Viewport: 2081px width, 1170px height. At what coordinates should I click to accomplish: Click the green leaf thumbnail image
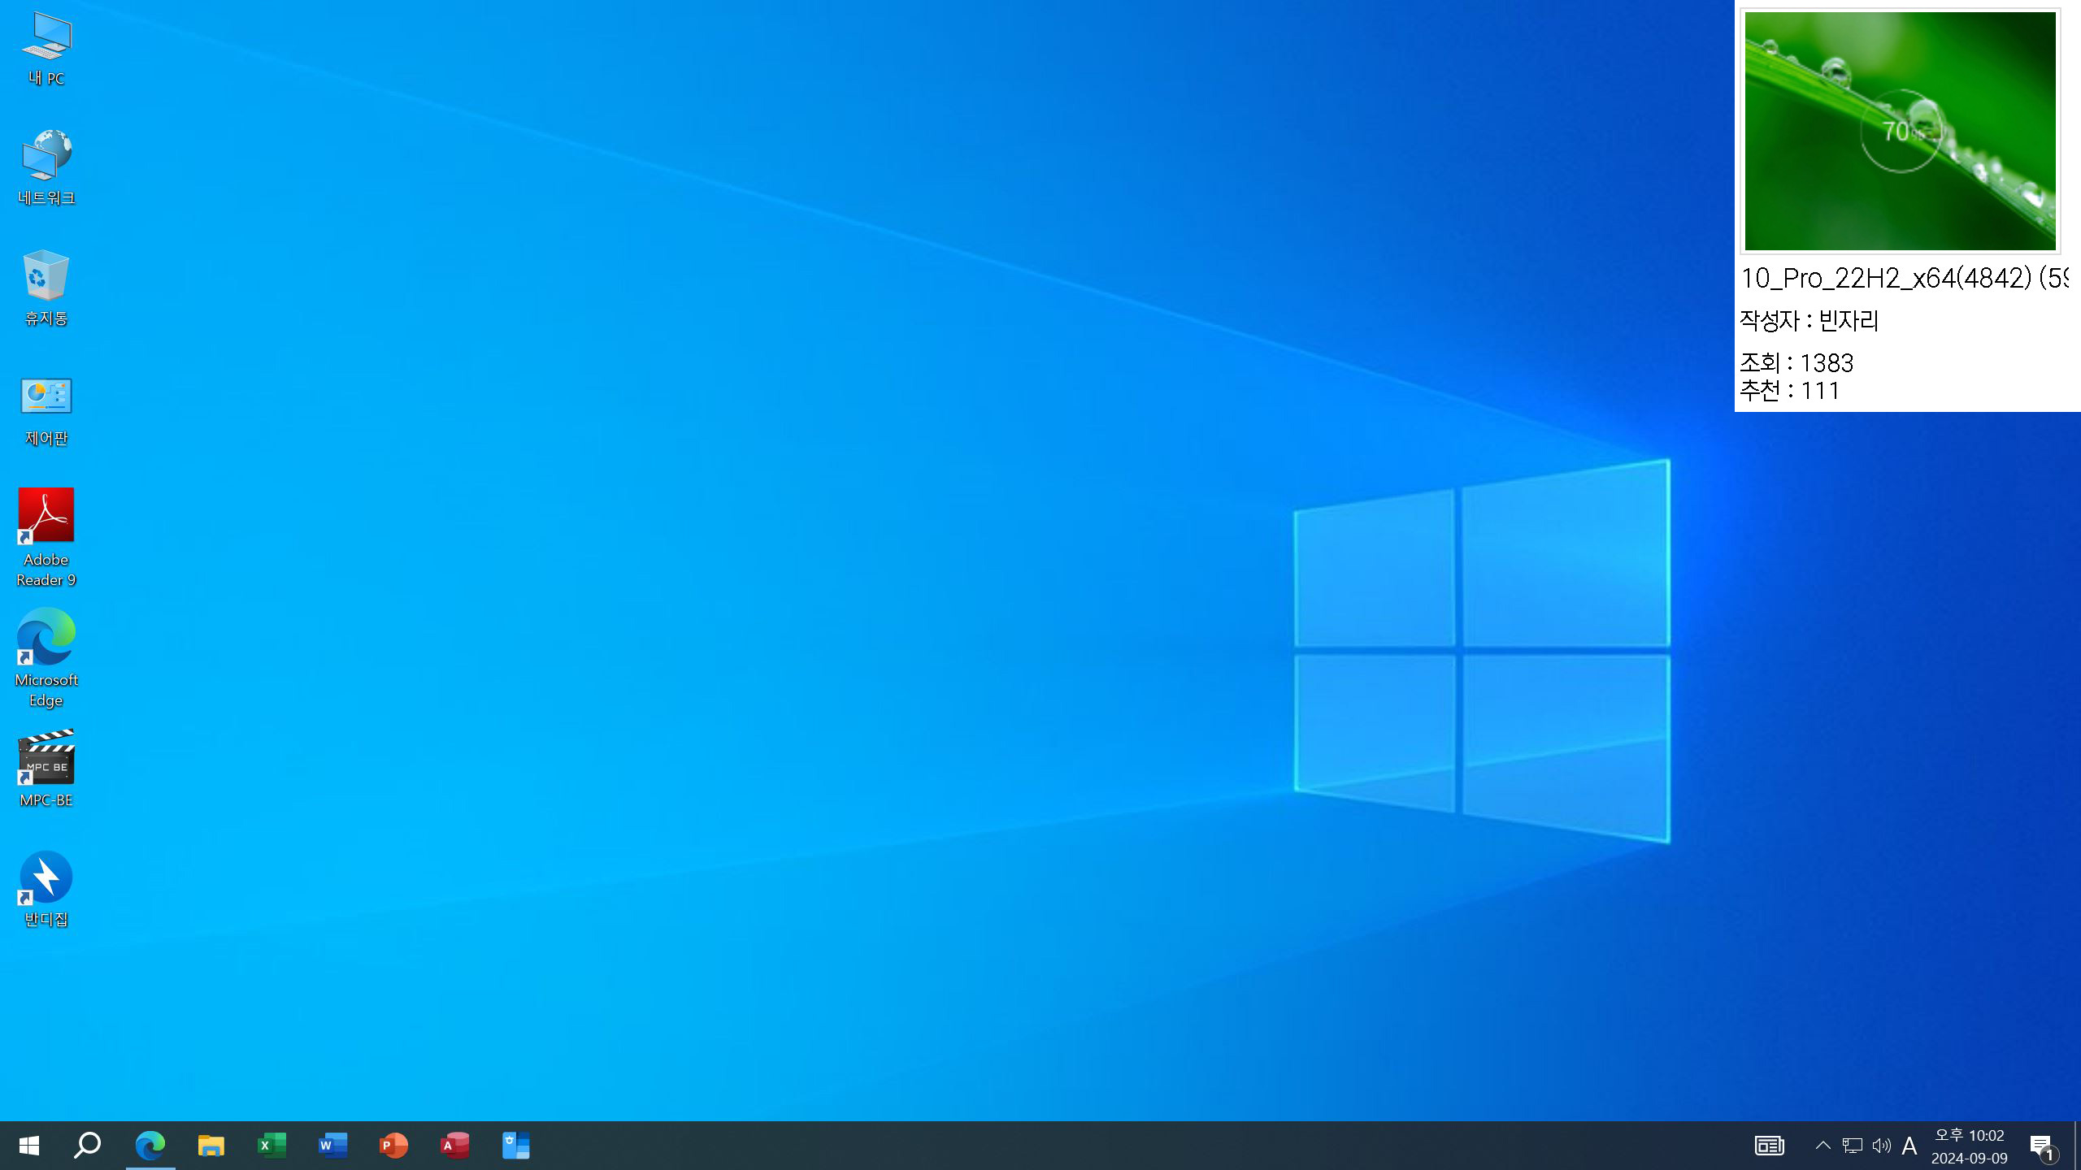[1901, 131]
